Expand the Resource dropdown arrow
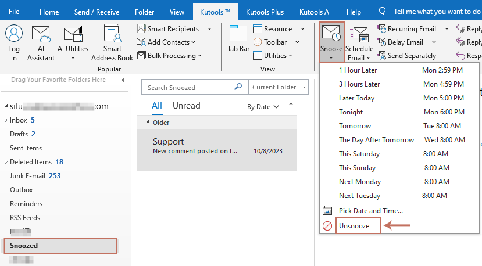482x266 pixels. pyautogui.click(x=302, y=29)
